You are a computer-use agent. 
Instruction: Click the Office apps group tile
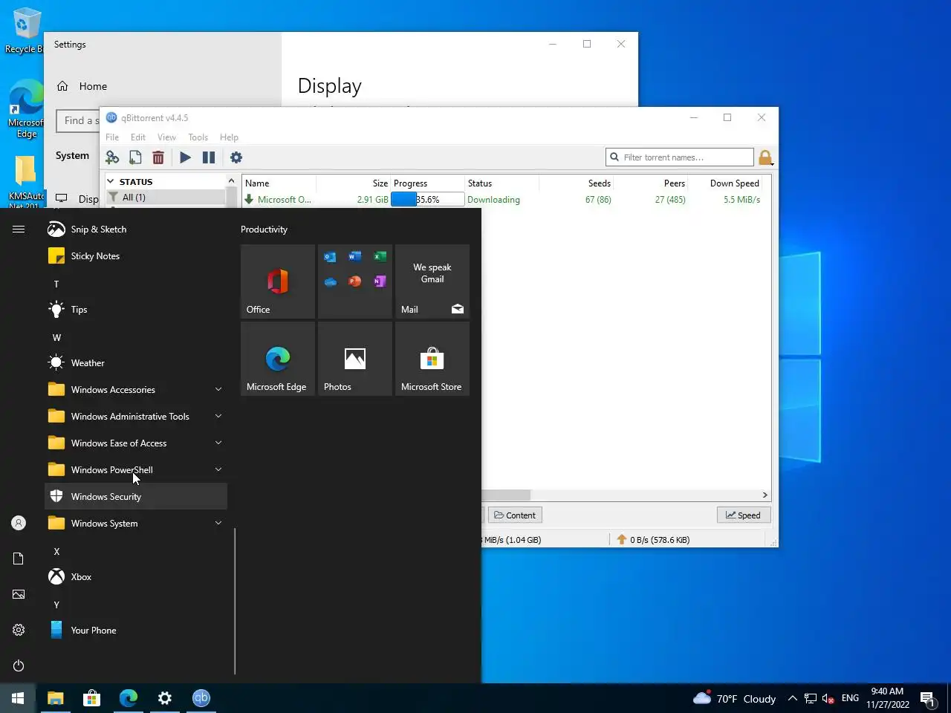tap(355, 281)
